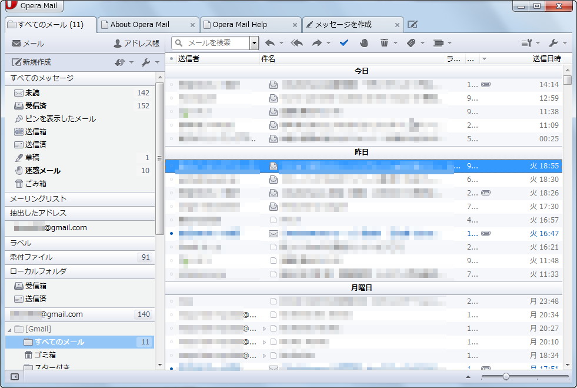Expand the 添付ファイル section
This screenshot has height=388, width=577.
pos(80,257)
